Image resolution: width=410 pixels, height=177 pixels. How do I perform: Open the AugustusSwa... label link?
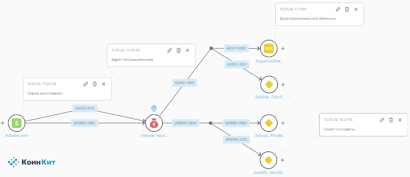coord(269,61)
